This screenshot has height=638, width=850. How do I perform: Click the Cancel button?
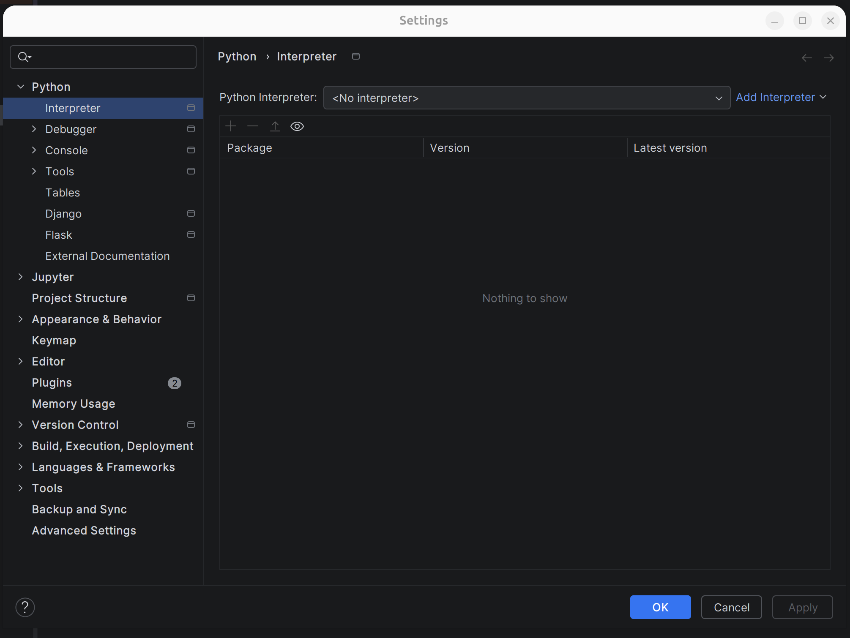[x=731, y=607]
